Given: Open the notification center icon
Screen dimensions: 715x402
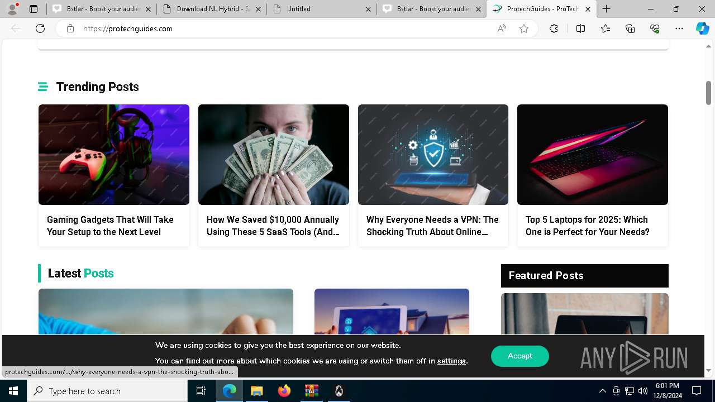Looking at the screenshot, I should (697, 391).
